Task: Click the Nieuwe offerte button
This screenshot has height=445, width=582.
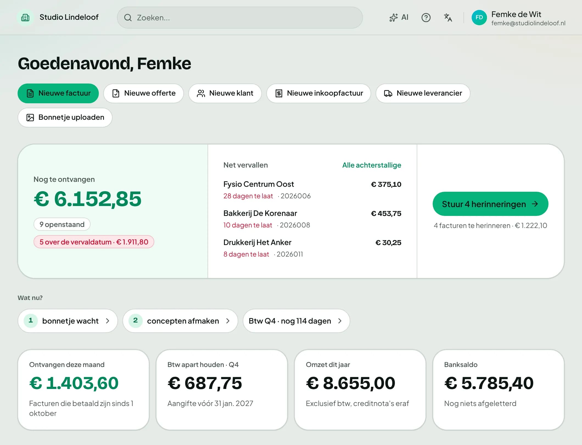Action: point(144,93)
